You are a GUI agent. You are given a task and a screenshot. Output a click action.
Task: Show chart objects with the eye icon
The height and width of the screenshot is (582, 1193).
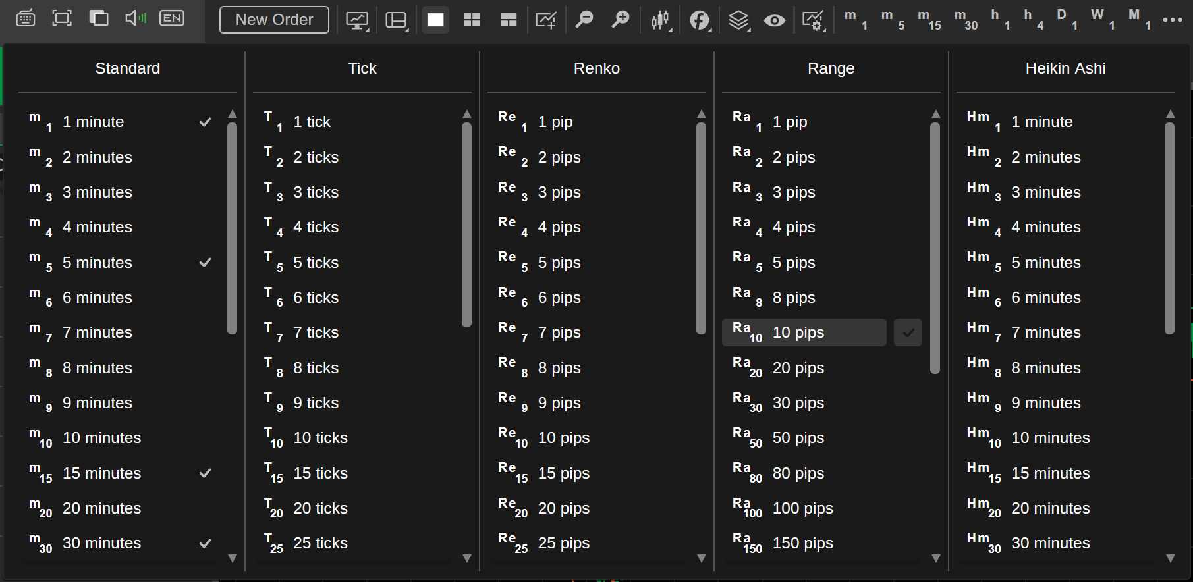tap(775, 20)
